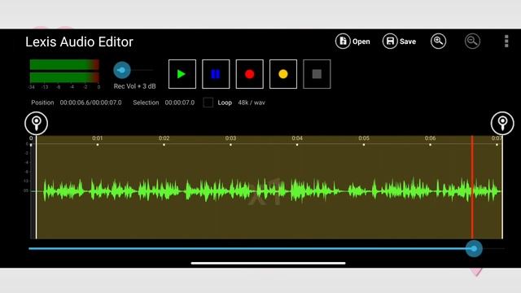Enable the Loop checkbox
521x293 pixels.
tap(208, 103)
